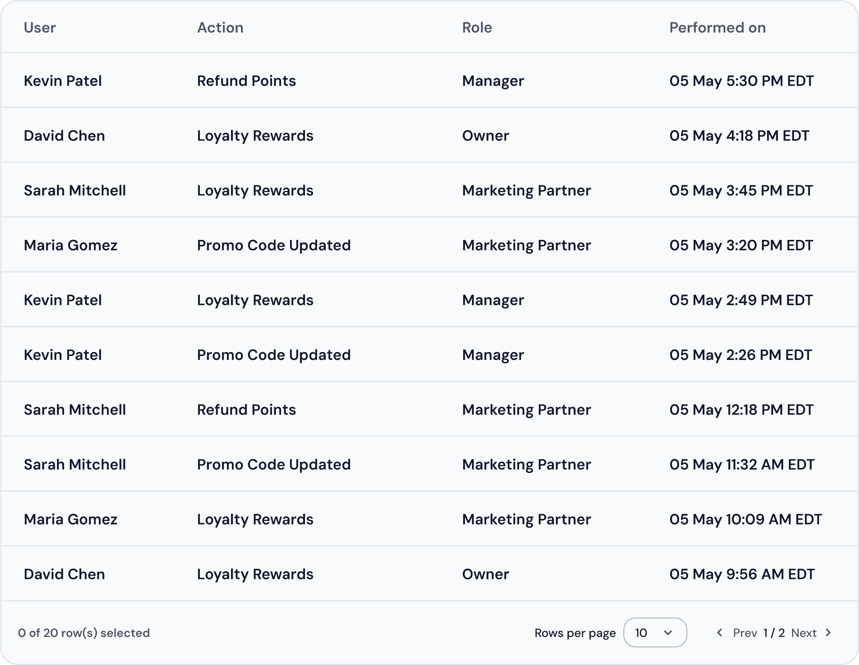859x665 pixels.
Task: Click the User column header
Action: pyautogui.click(x=40, y=28)
